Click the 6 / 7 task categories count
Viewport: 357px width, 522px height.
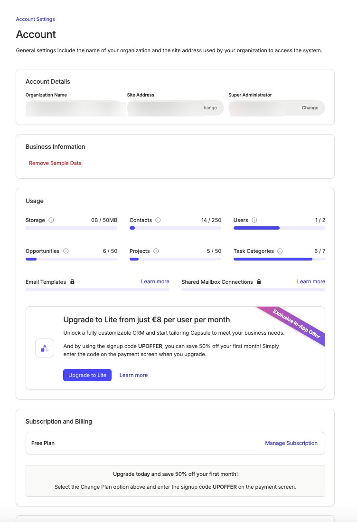point(320,251)
